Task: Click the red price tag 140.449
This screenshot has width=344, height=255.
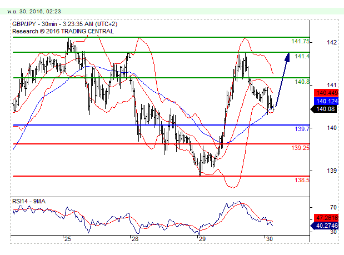Action: click(326, 93)
